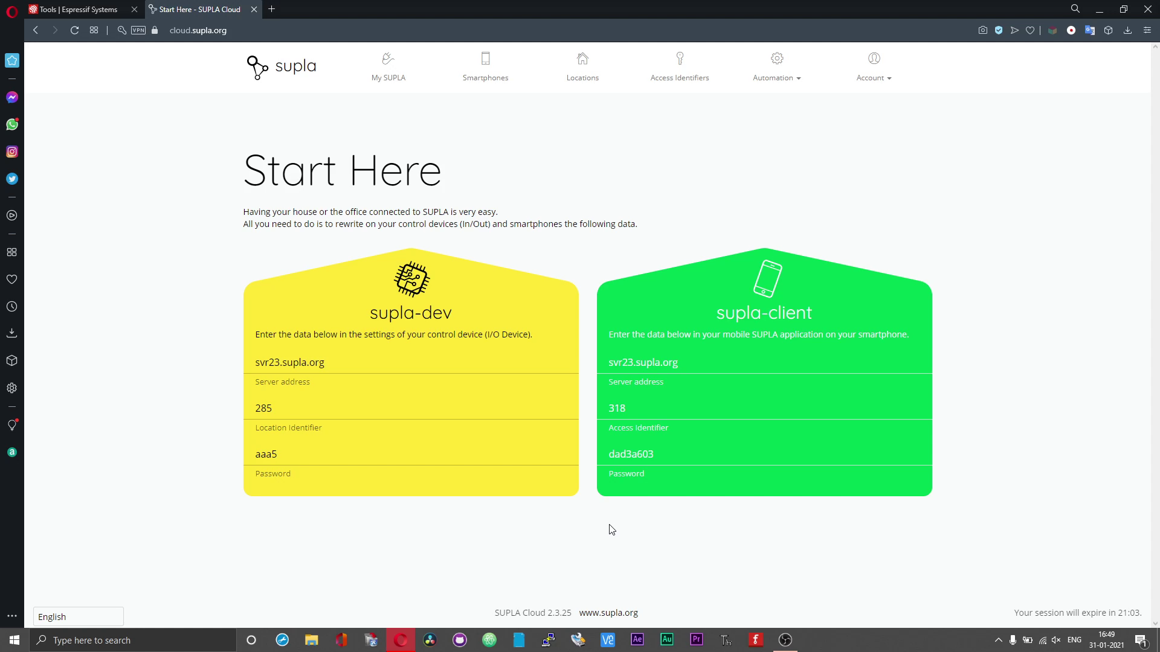Open the www.supla.org footer link
This screenshot has height=652, width=1160.
(x=608, y=613)
